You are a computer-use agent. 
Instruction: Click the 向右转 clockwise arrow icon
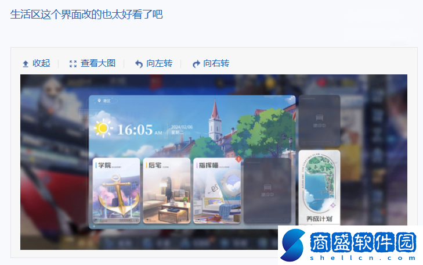point(196,64)
